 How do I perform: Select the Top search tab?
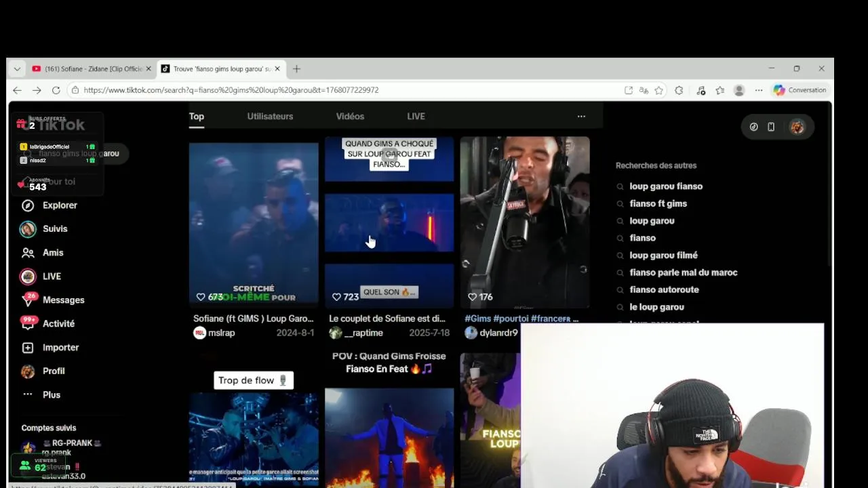click(x=197, y=117)
